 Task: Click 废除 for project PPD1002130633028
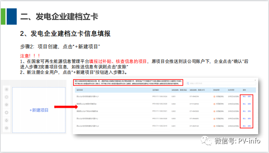(249, 104)
